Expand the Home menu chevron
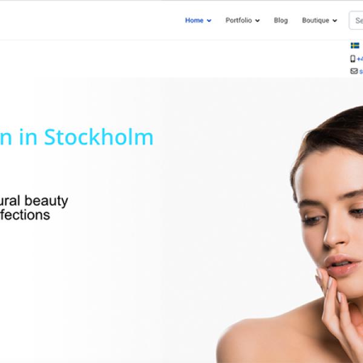This screenshot has height=363, width=363. point(209,21)
